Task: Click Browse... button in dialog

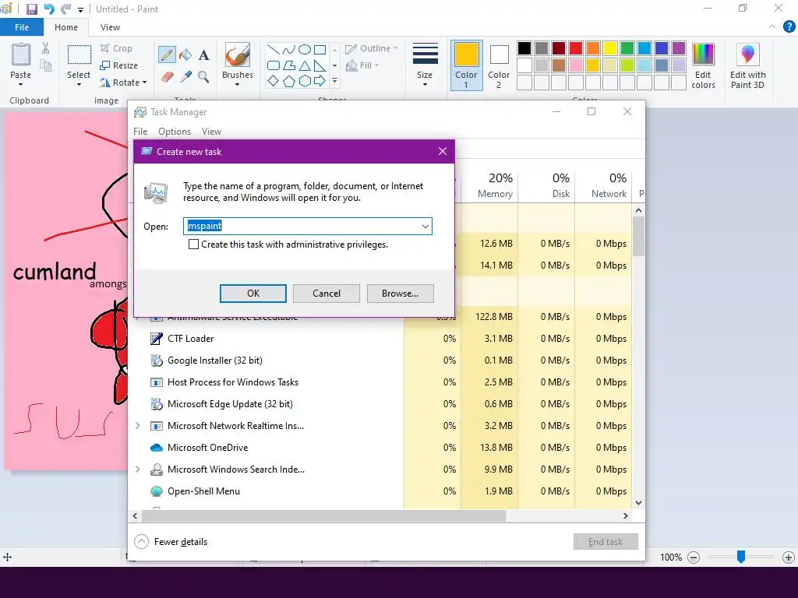Action: coord(400,294)
